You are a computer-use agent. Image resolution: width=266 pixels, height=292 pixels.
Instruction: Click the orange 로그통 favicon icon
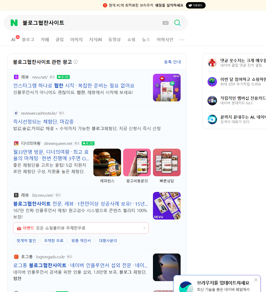pyautogui.click(x=16, y=257)
